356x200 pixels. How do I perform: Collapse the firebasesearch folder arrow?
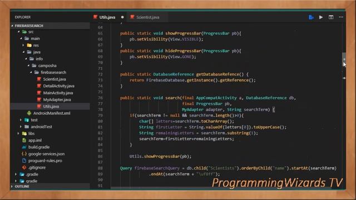click(31, 72)
